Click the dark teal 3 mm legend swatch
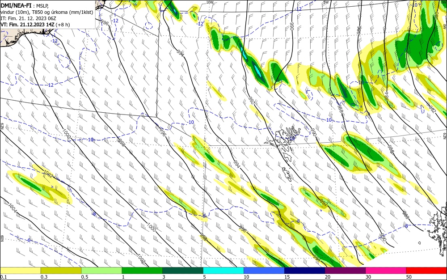The width and height of the screenshot is (447, 280). click(183, 271)
